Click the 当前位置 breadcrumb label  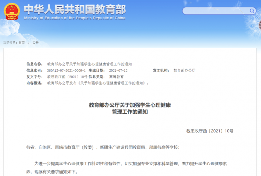point(10,43)
